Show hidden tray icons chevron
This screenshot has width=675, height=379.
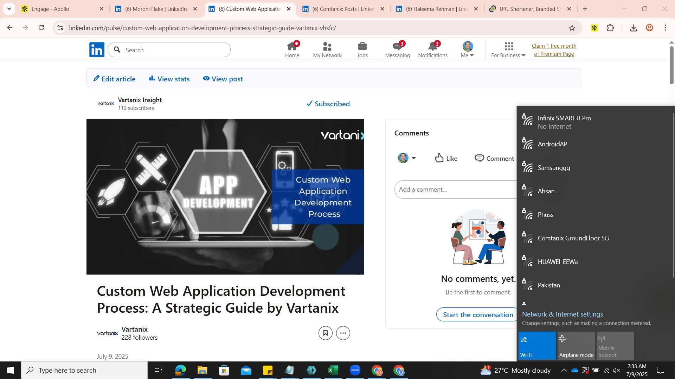(x=564, y=370)
